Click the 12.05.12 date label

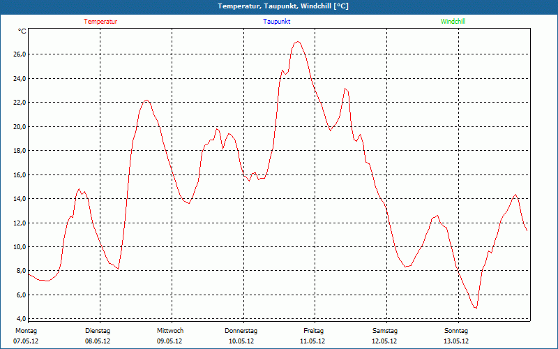coord(384,341)
